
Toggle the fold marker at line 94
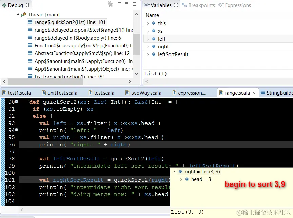coord(16,130)
